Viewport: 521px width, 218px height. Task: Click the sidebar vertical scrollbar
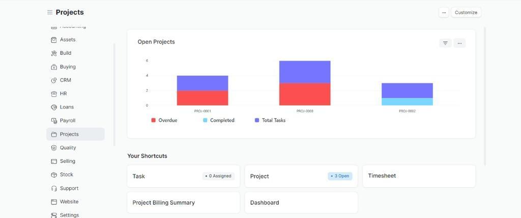pyautogui.click(x=114, y=95)
